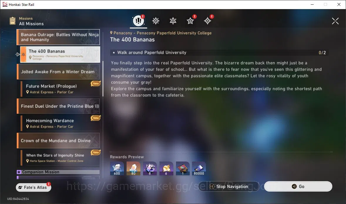View the reward item with quantity 1

tap(183, 169)
